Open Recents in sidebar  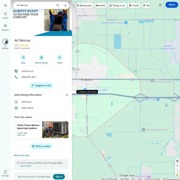[5, 27]
